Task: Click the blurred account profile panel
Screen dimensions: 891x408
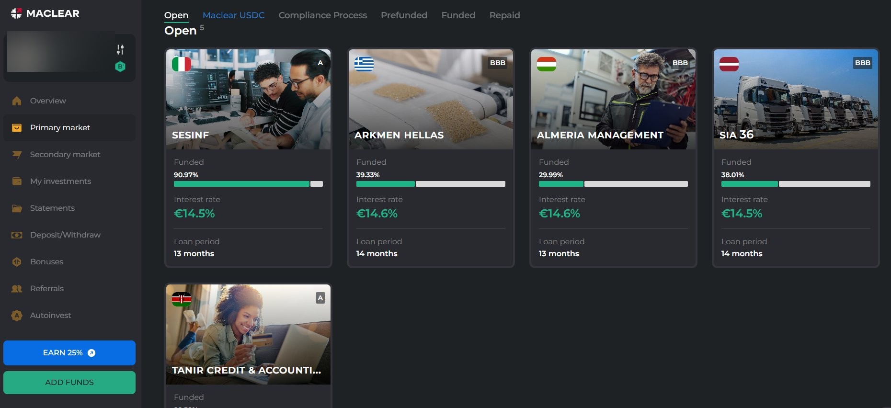Action: [x=69, y=57]
